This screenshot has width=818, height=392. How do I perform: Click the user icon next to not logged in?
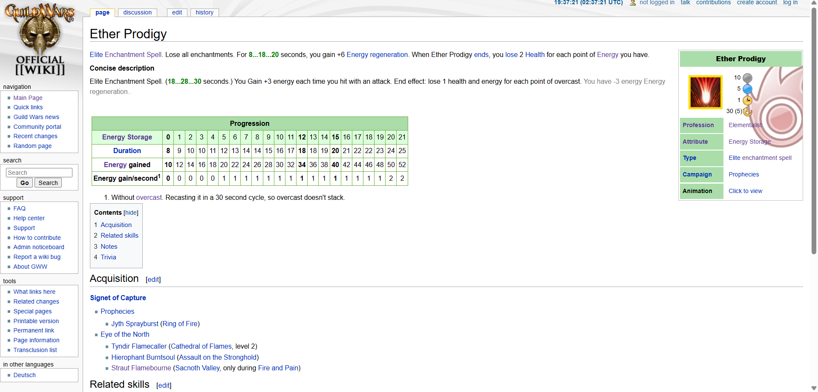633,3
